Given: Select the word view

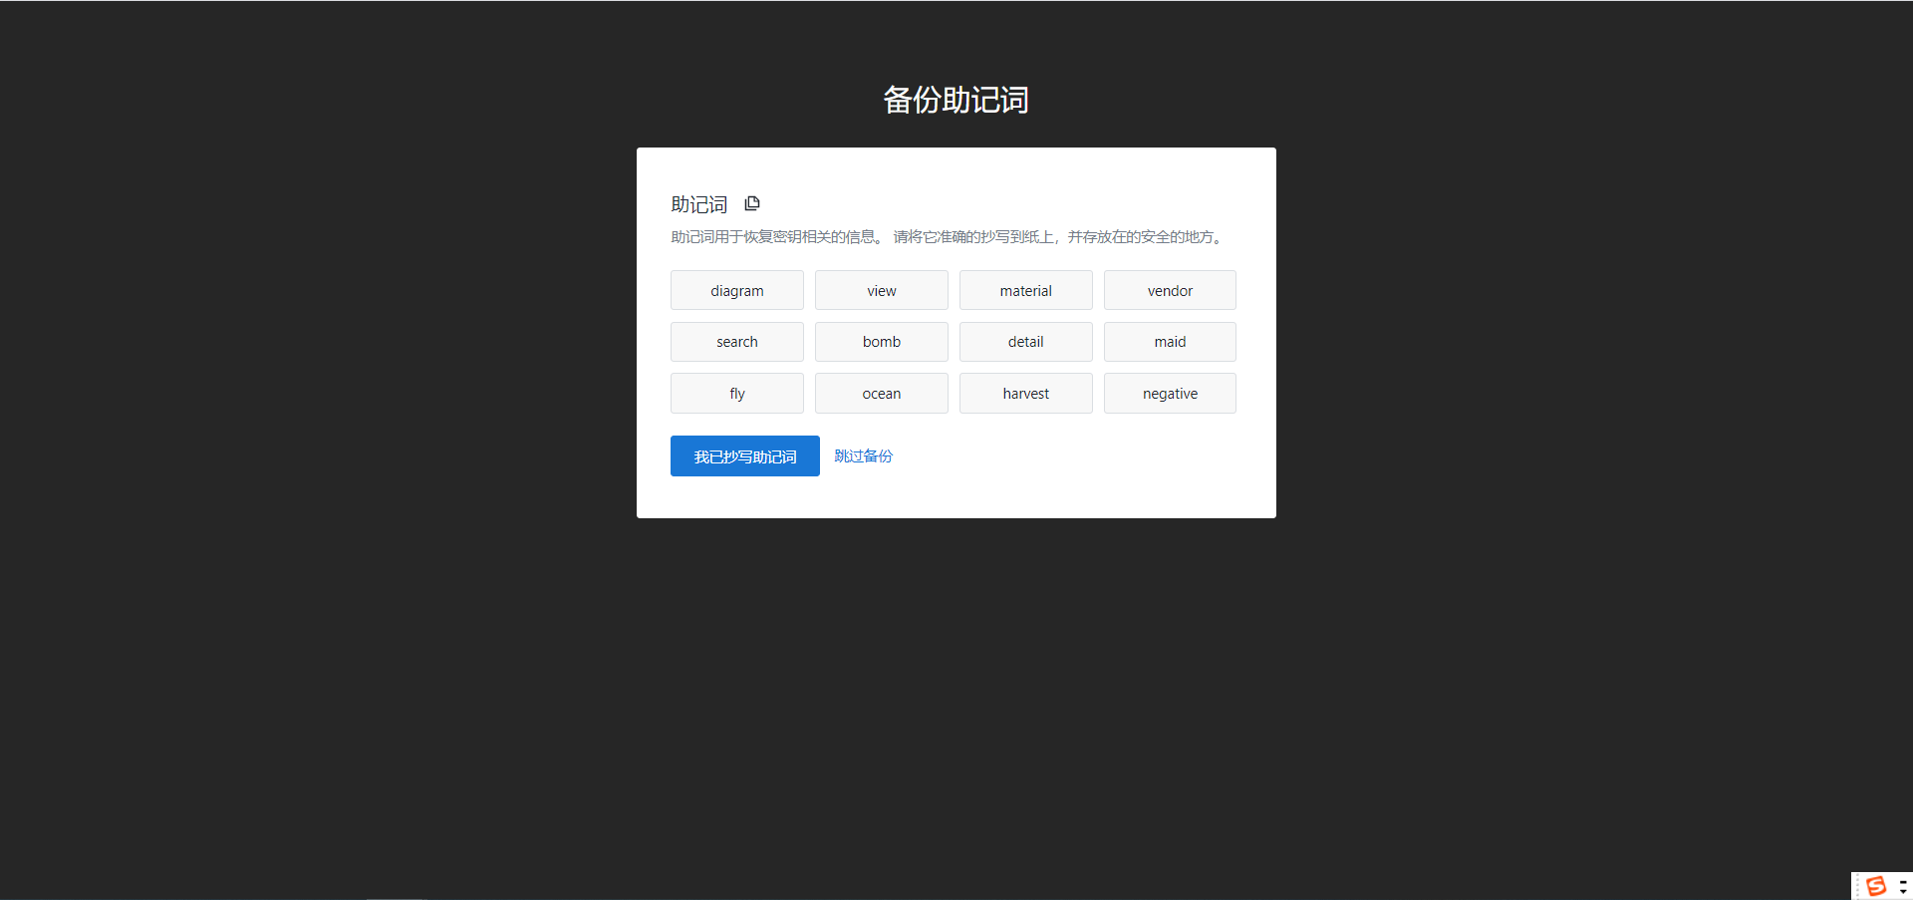Looking at the screenshot, I should click(x=881, y=290).
